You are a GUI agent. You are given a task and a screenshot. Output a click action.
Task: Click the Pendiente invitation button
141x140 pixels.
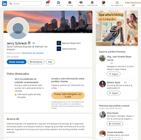tap(36, 62)
